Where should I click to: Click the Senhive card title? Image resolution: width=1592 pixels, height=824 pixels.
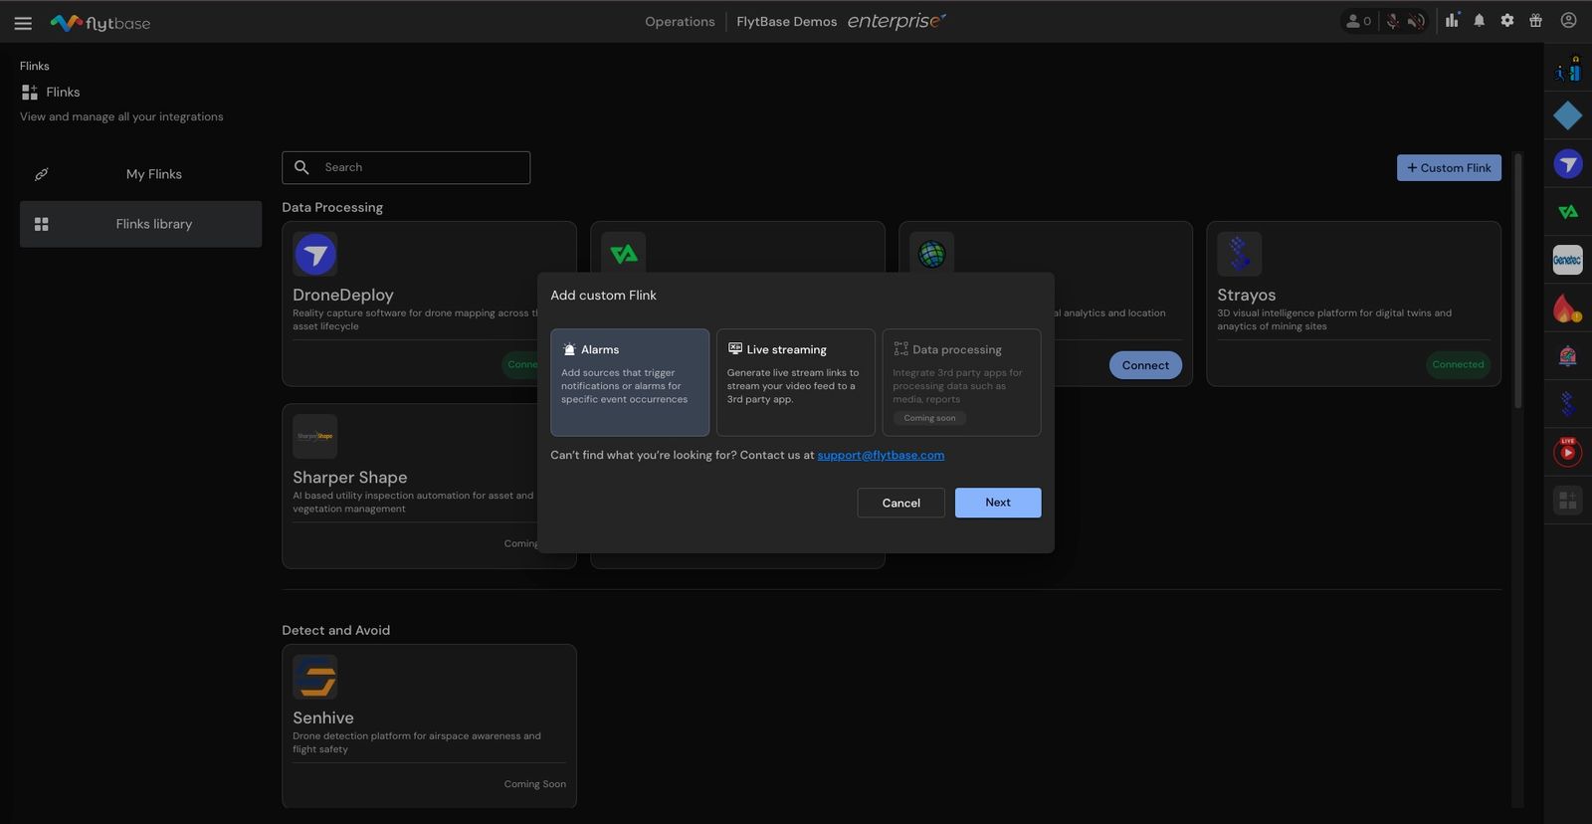(323, 719)
